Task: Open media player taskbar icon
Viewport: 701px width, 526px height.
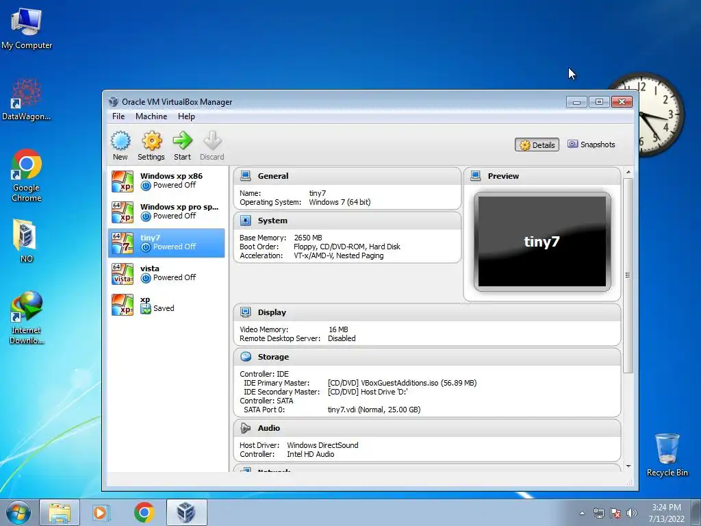Action: [x=101, y=512]
